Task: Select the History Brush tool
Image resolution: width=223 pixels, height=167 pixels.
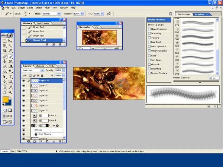Action: (x=10, y=61)
